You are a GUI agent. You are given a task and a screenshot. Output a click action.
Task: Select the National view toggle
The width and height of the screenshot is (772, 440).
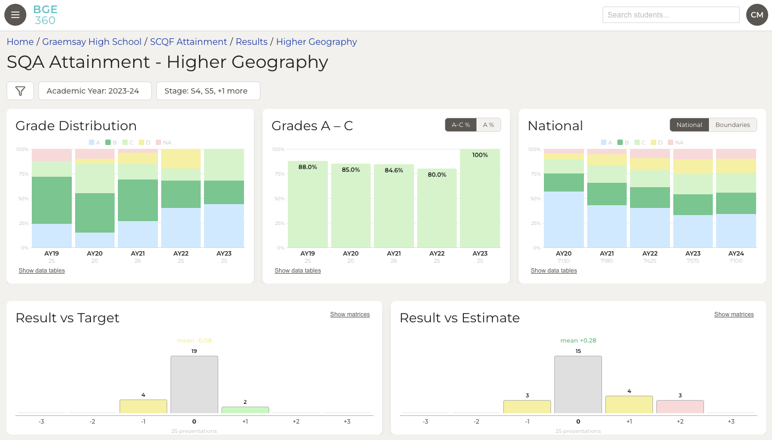click(689, 125)
